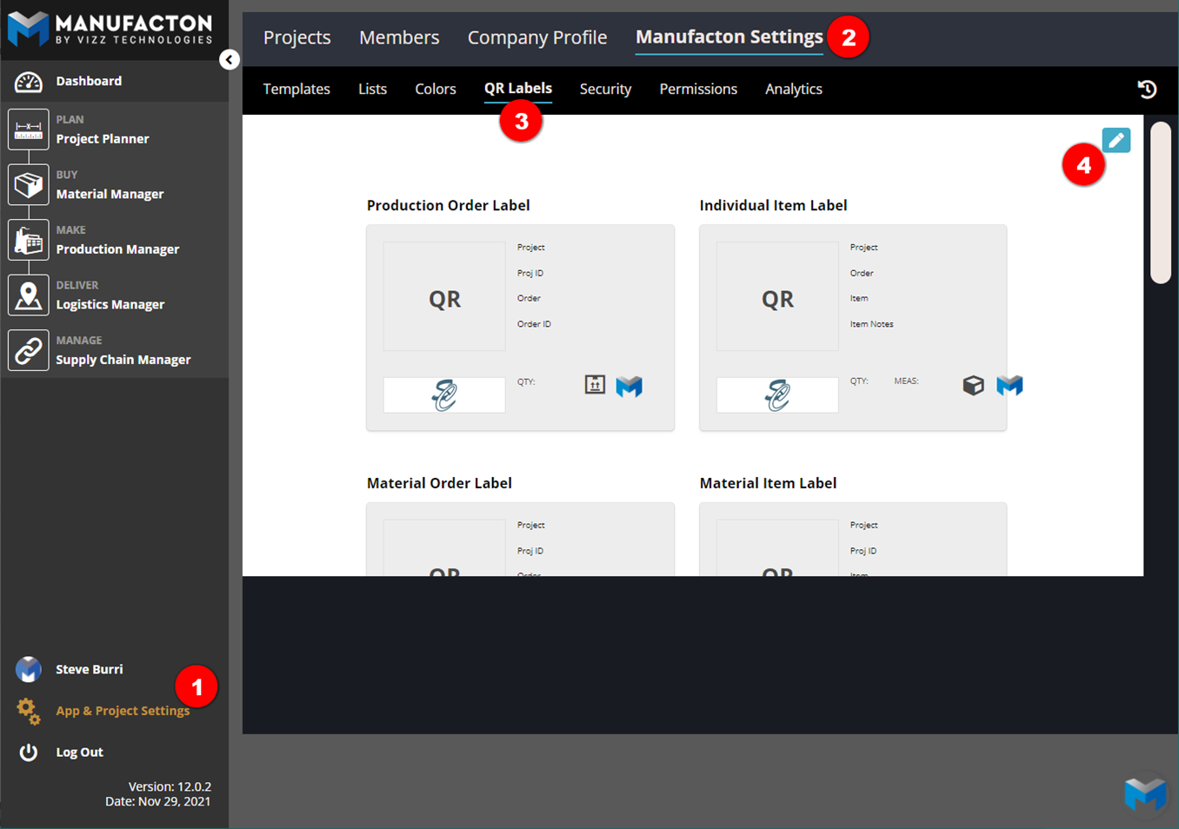Image resolution: width=1179 pixels, height=829 pixels.
Task: Switch to the Projects tab
Action: tap(296, 37)
